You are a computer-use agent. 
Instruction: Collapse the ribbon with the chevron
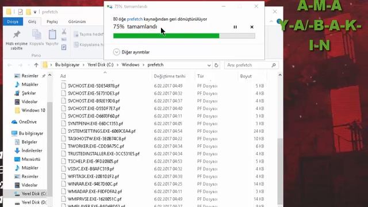tap(271, 21)
